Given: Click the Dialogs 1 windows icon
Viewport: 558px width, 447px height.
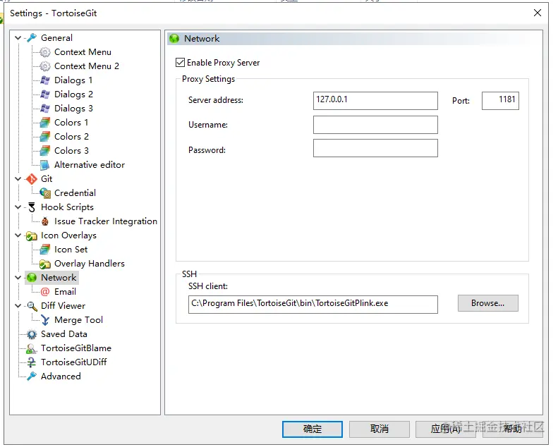Looking at the screenshot, I should tap(45, 80).
